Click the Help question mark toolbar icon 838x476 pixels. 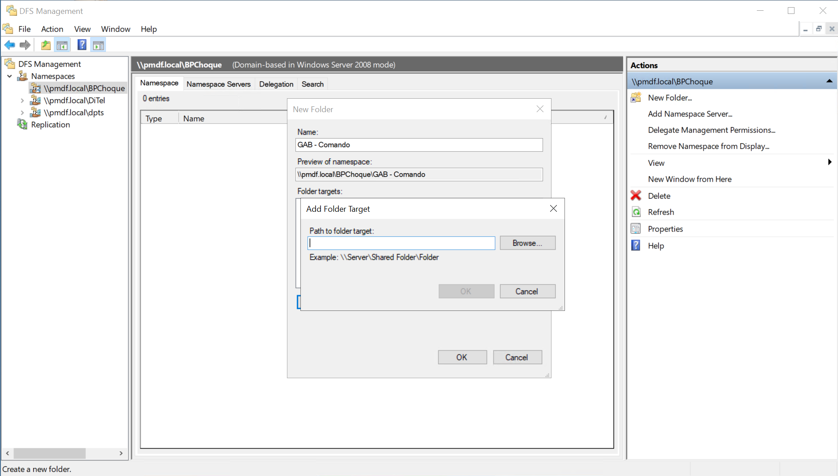pyautogui.click(x=82, y=44)
